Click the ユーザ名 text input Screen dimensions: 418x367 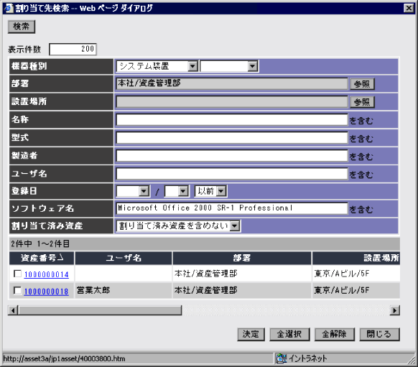(x=232, y=174)
